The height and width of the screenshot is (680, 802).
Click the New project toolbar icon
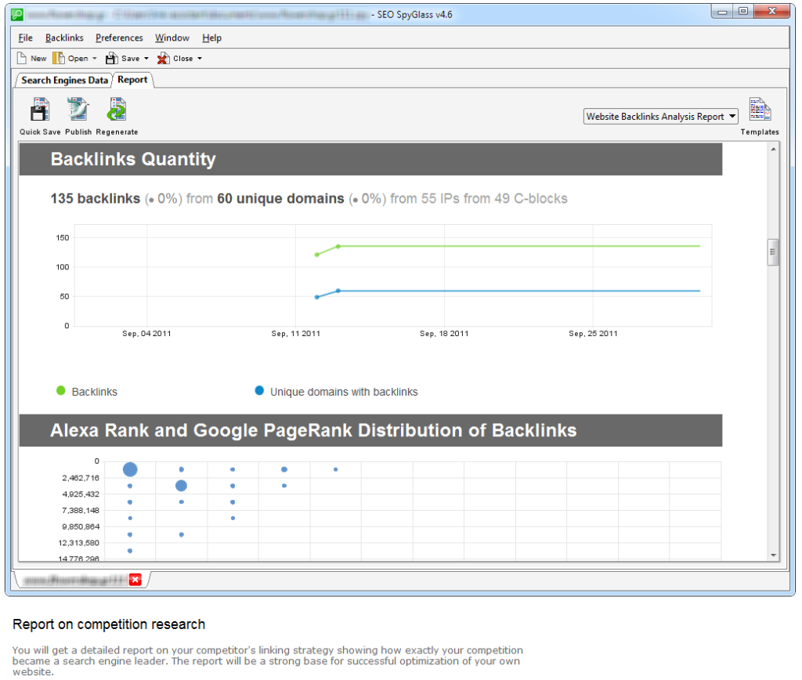[23, 59]
